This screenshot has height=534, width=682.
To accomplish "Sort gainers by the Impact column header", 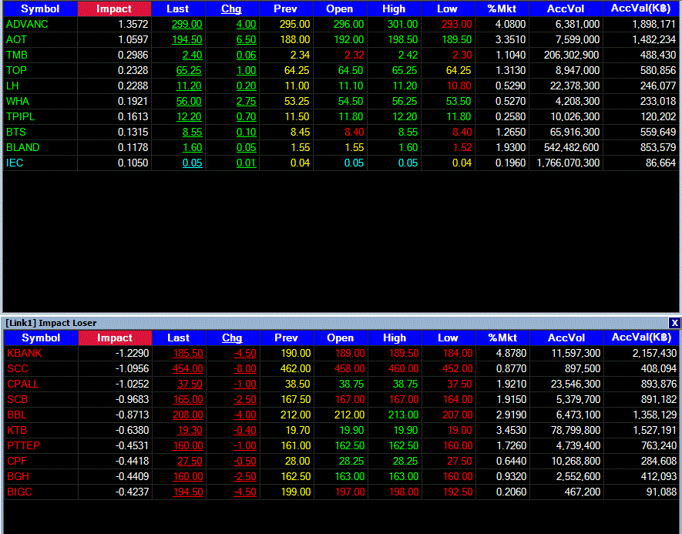I will 114,8.
